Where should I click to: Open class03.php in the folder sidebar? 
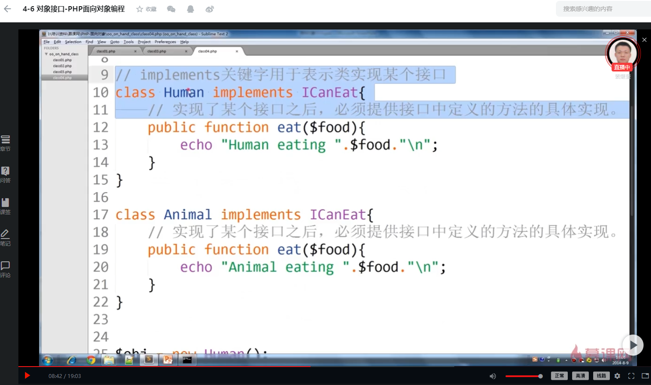click(x=62, y=72)
